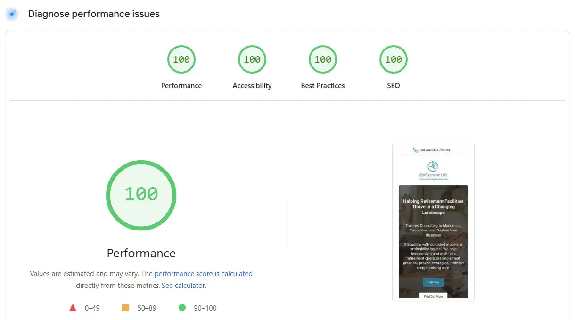Click the mobile page preview thumbnail
This screenshot has width=575, height=320.
point(433,222)
